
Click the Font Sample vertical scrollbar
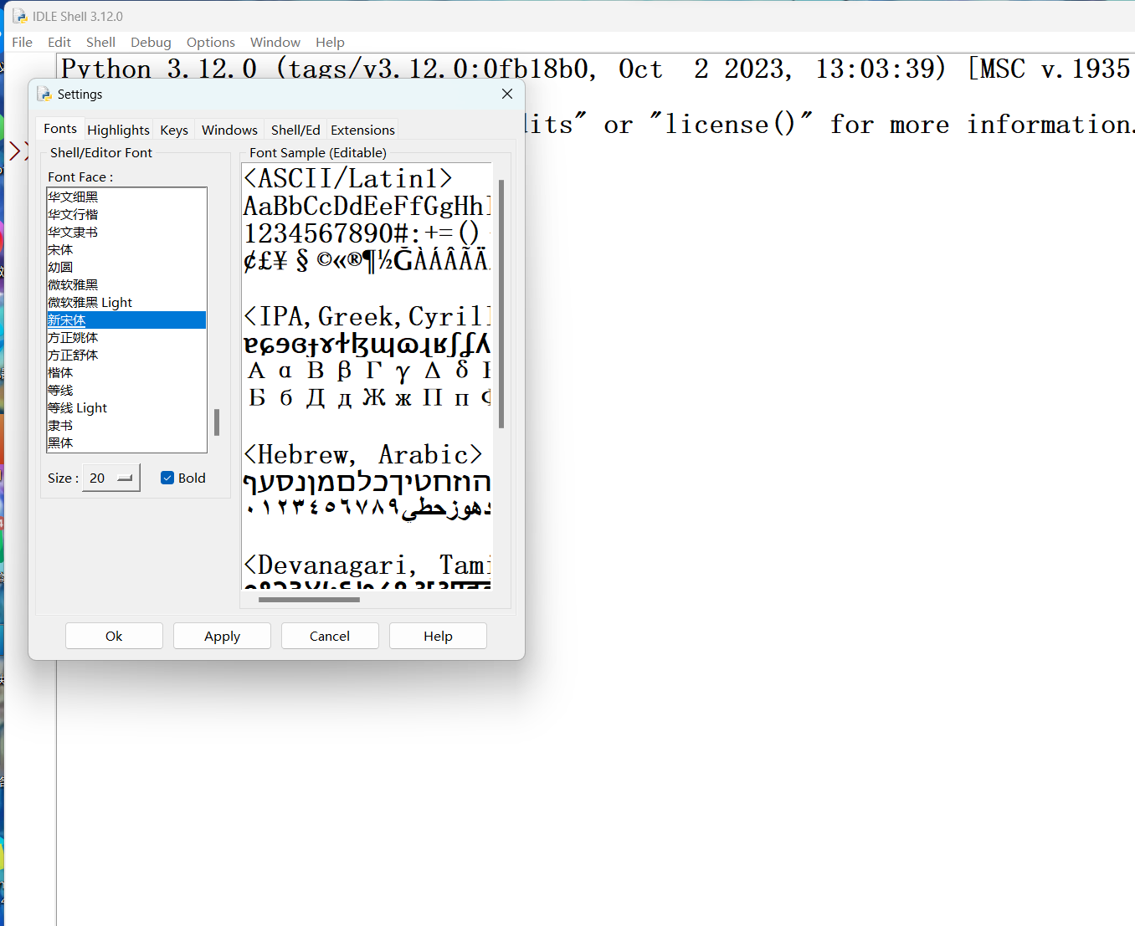(x=501, y=304)
